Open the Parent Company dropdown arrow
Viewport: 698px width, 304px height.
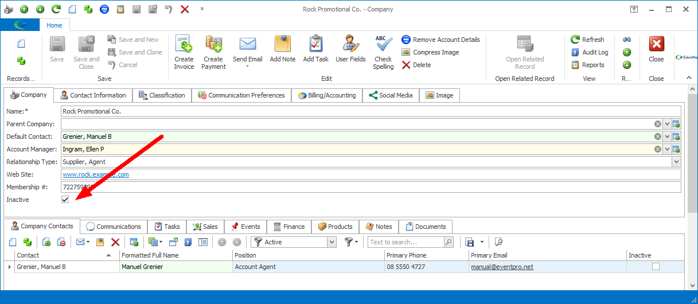coord(667,124)
